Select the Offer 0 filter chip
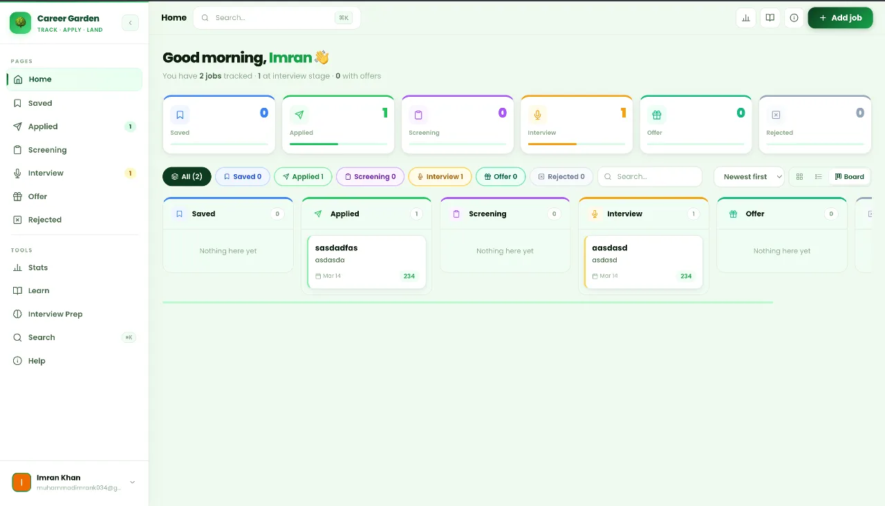Viewport: 885px width, 506px height. [501, 177]
